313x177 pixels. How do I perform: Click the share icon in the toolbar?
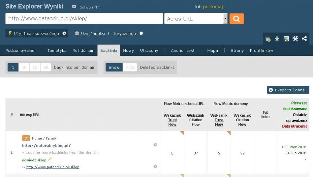(x=304, y=39)
